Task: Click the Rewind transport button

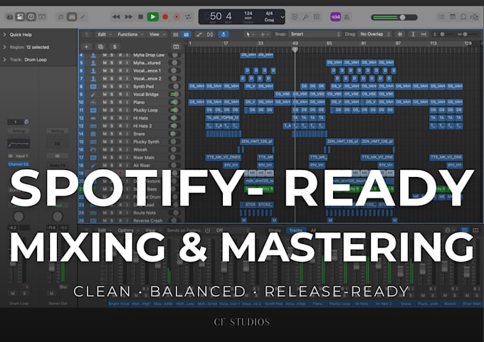Action: pyautogui.click(x=116, y=16)
